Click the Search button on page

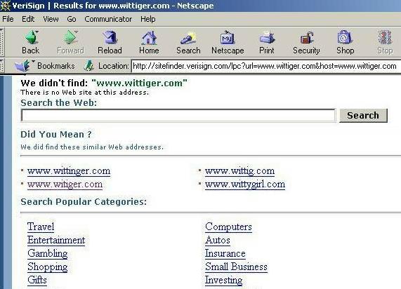coord(363,116)
